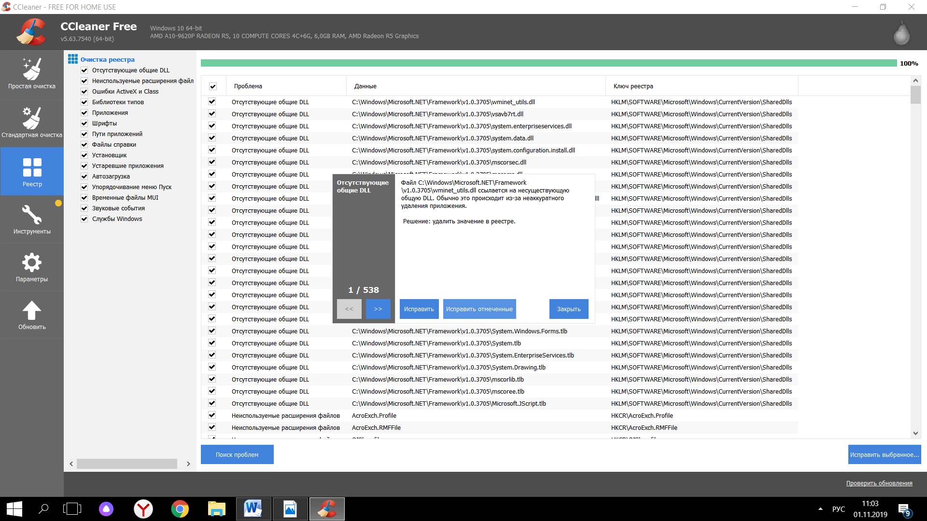927x521 pixels.
Task: Select the AcroExch.RMFFile row
Action: pyautogui.click(x=500, y=427)
